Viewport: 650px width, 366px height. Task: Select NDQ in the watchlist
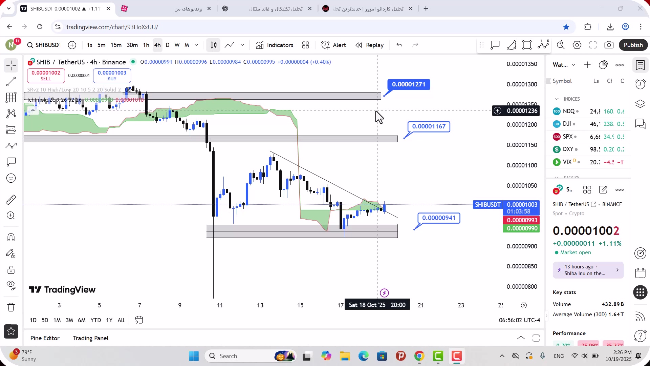click(588, 111)
